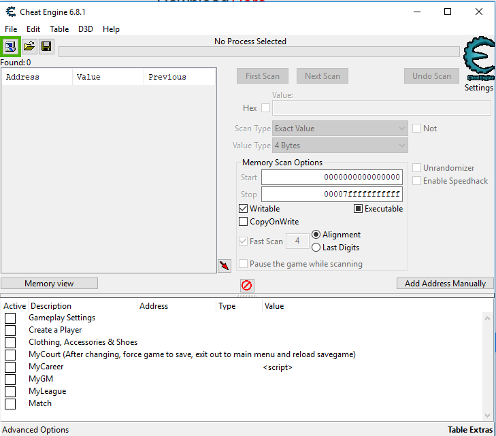Select the Gameplay Settings description text

62,318
